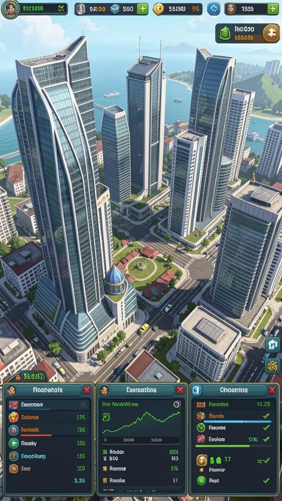The image size is (282, 501).
Task: Toggle the checkmark on the Pioc row
Action: click(x=266, y=480)
